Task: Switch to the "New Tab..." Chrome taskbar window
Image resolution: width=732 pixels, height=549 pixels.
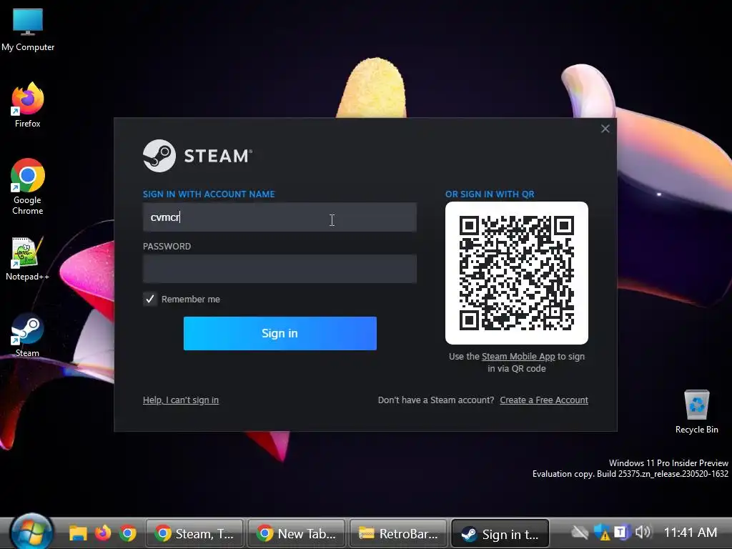Action: [x=297, y=533]
